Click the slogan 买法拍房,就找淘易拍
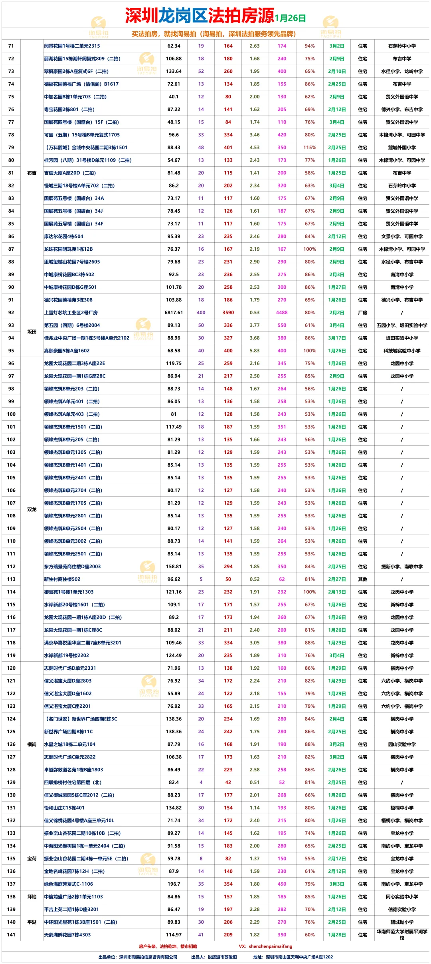 [x=164, y=34]
